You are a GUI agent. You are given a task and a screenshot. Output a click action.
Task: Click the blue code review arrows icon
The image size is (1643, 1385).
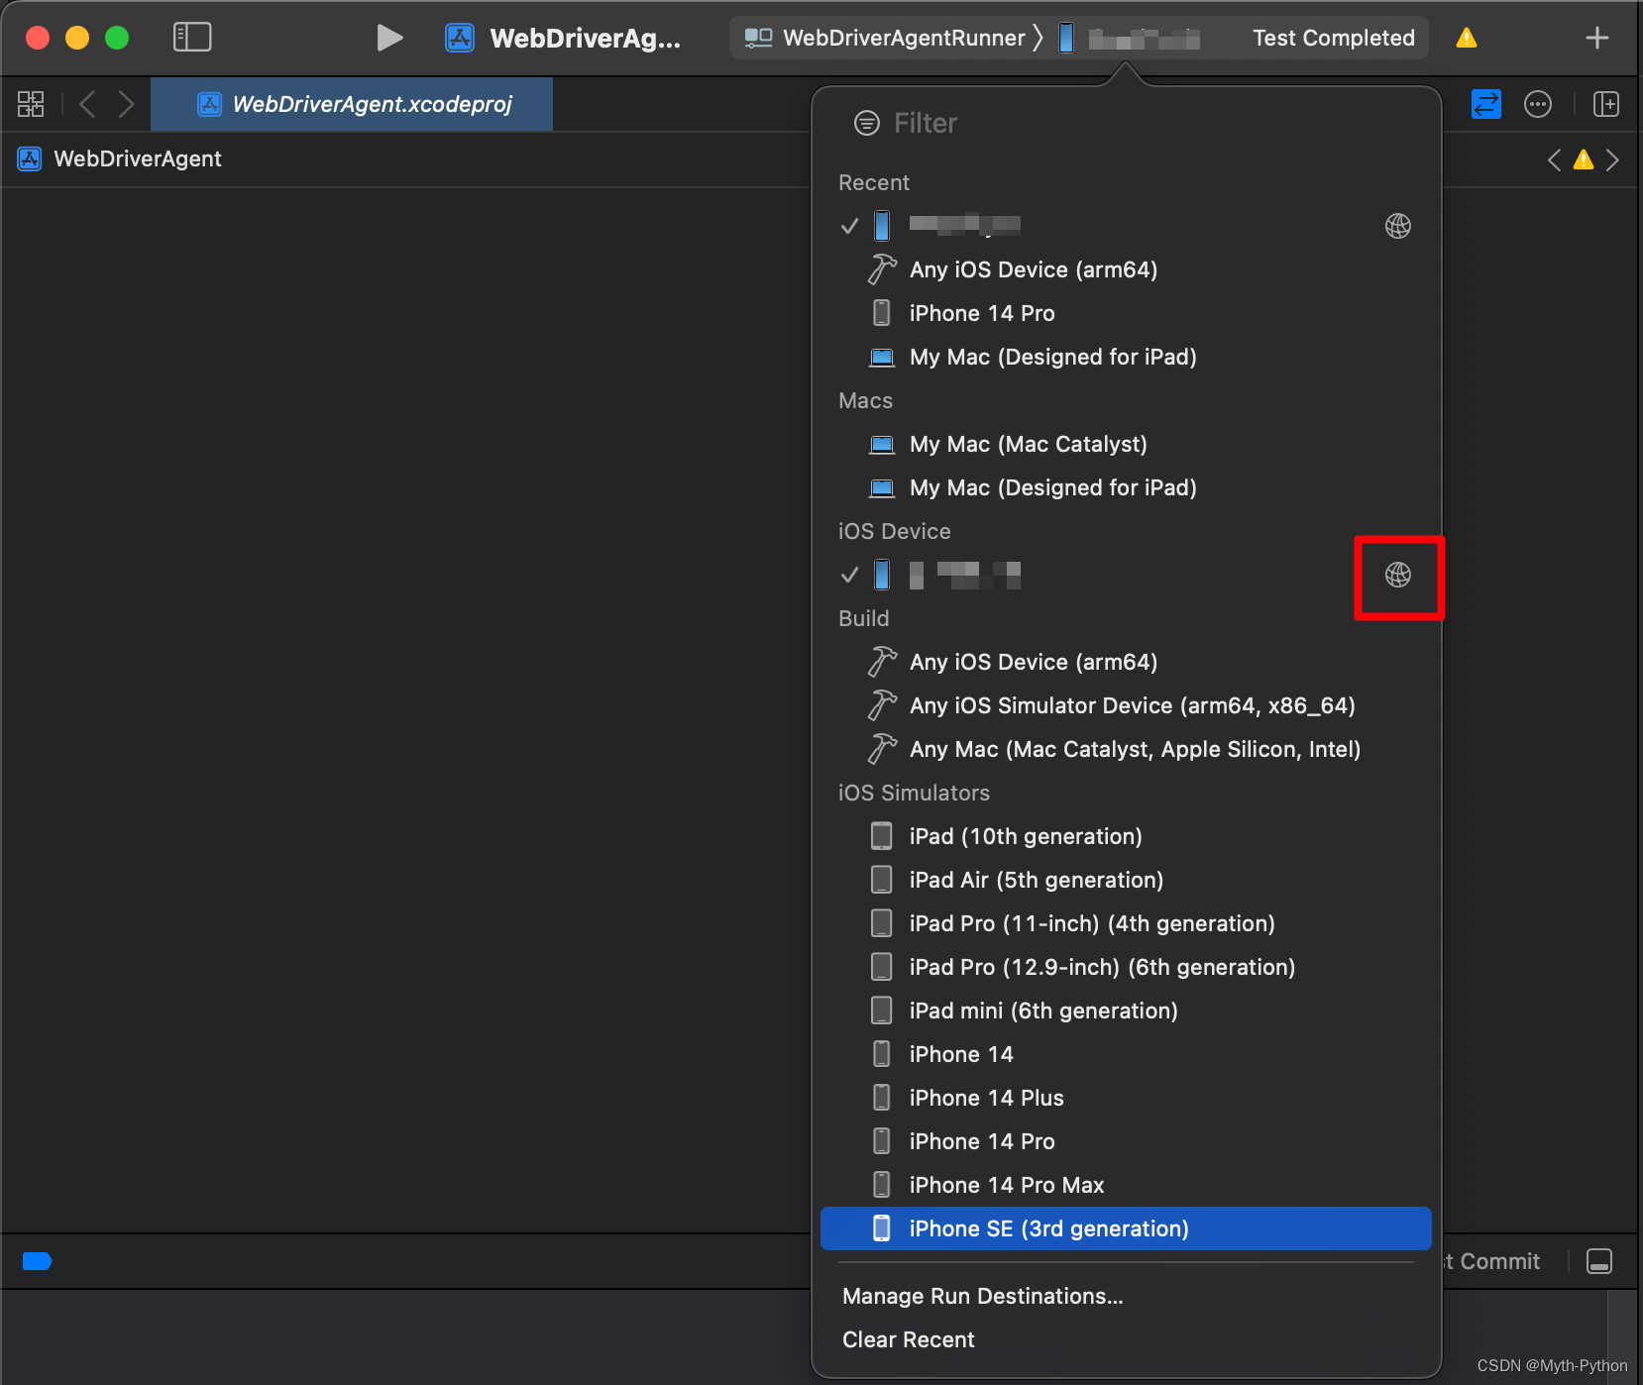1486,104
